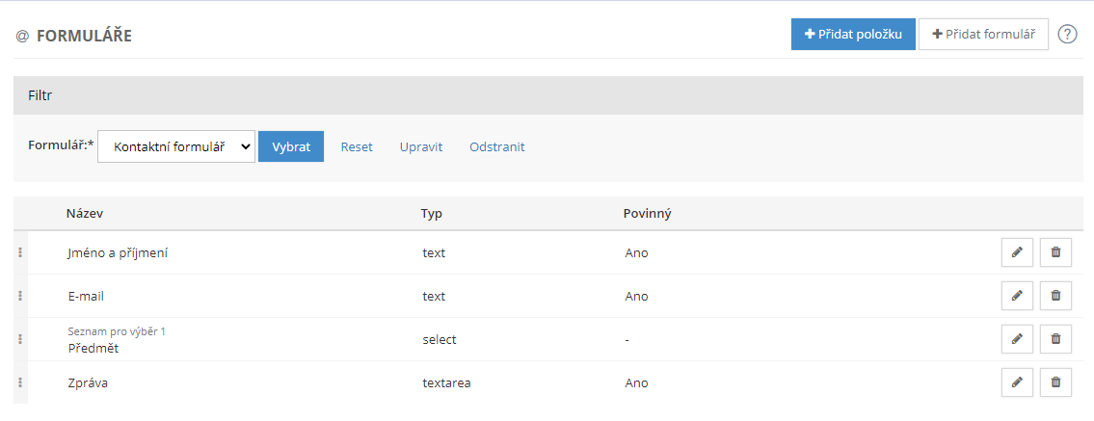Open the help question mark icon
The width and height of the screenshot is (1094, 421).
click(x=1067, y=34)
